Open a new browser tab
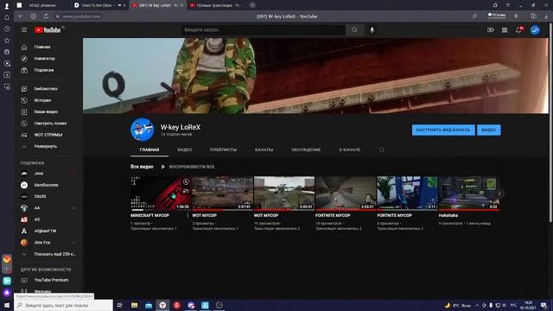Screen dimensions: 553x311 coord(252,5)
